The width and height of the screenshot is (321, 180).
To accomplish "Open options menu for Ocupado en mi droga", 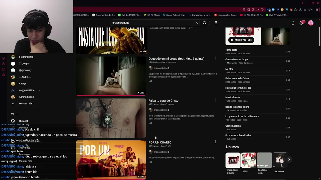I will click(x=215, y=58).
